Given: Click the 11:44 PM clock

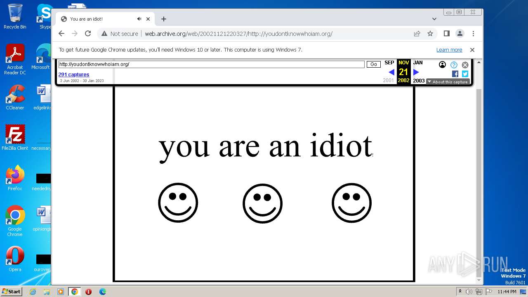Looking at the screenshot, I should [x=507, y=292].
